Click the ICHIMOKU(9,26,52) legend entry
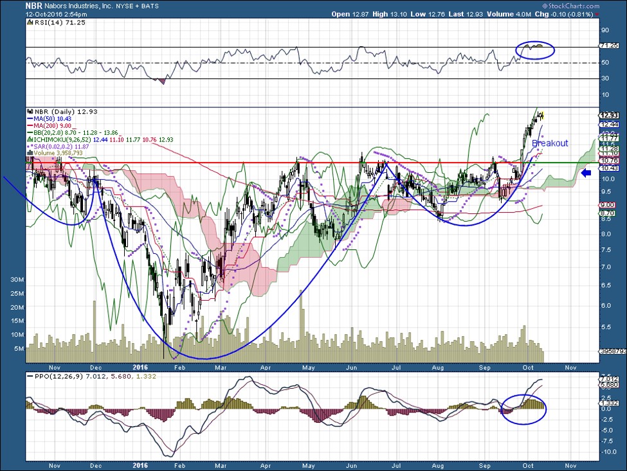The width and height of the screenshot is (627, 471). point(103,140)
